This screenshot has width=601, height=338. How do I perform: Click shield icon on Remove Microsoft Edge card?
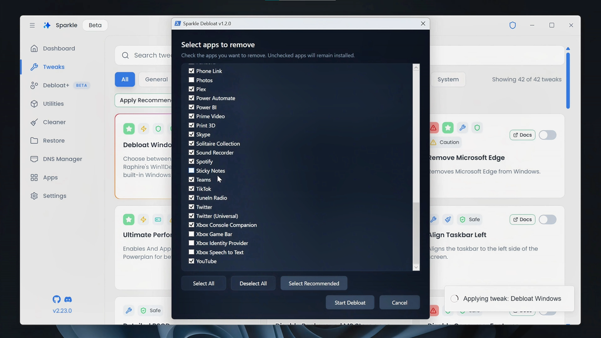point(477,127)
